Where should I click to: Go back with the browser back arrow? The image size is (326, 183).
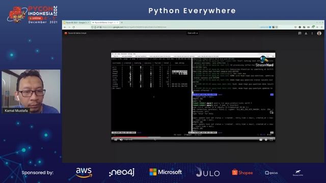coord(65,27)
